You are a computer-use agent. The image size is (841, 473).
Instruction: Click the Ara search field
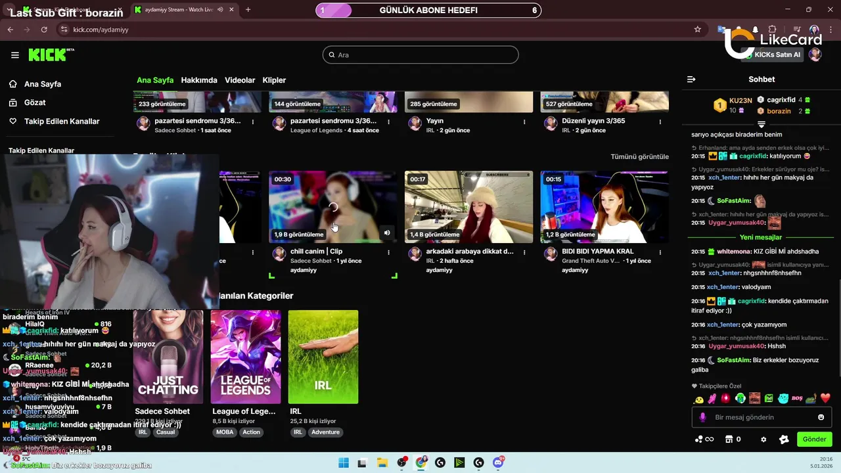click(x=420, y=55)
